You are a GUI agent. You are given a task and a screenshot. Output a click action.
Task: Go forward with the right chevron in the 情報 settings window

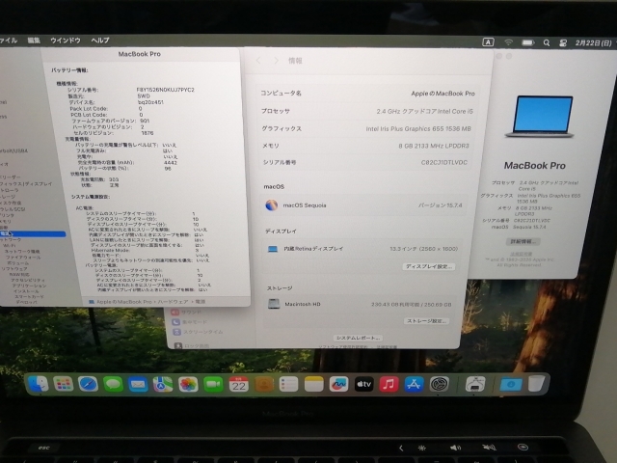point(277,60)
